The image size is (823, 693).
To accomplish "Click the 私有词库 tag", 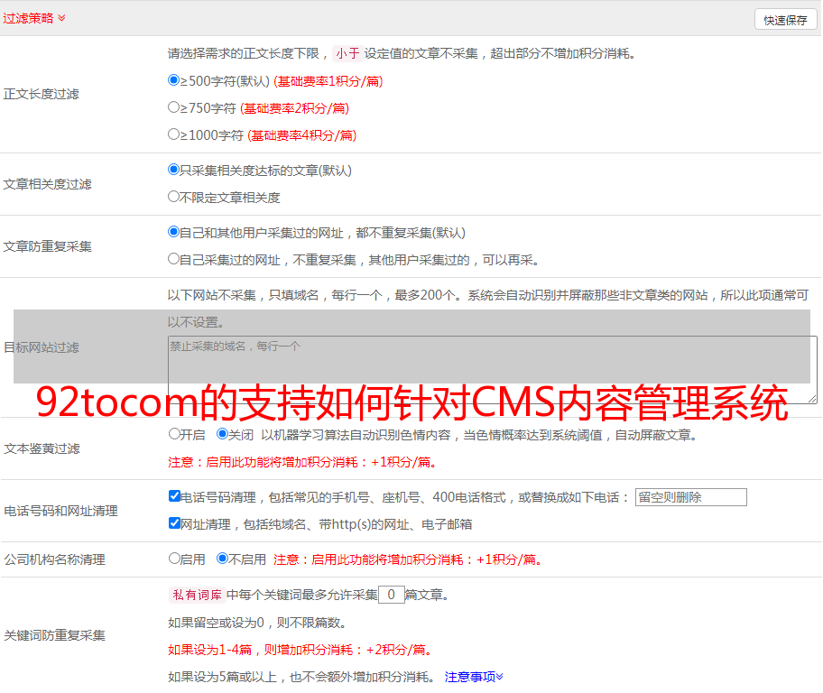I will [198, 595].
